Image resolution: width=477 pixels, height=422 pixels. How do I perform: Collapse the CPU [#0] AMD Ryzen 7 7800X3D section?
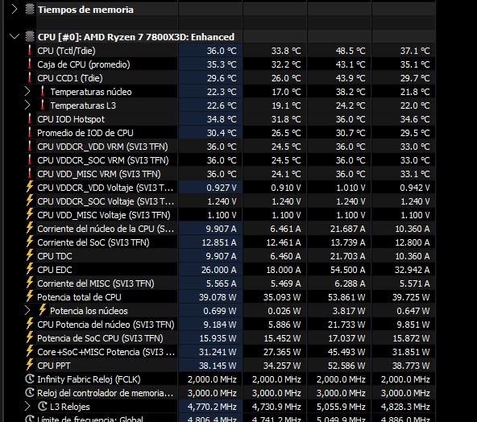(x=15, y=37)
